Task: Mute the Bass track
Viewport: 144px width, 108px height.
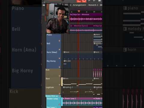Action: (59, 85)
